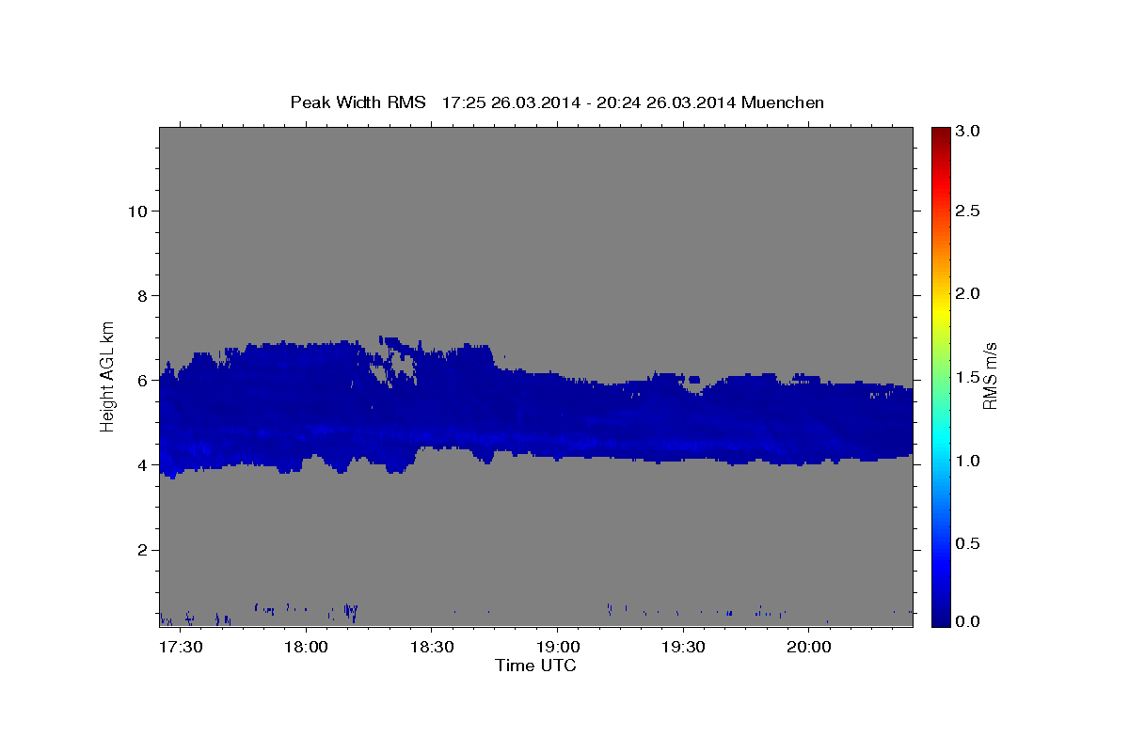
Task: Click the height tick label 6
Action: pyautogui.click(x=141, y=381)
